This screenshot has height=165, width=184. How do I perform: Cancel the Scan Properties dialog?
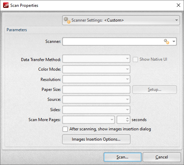[162, 157]
